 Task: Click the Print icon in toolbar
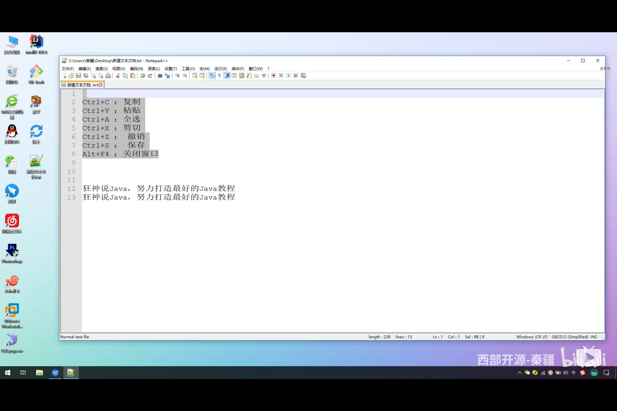pos(108,76)
